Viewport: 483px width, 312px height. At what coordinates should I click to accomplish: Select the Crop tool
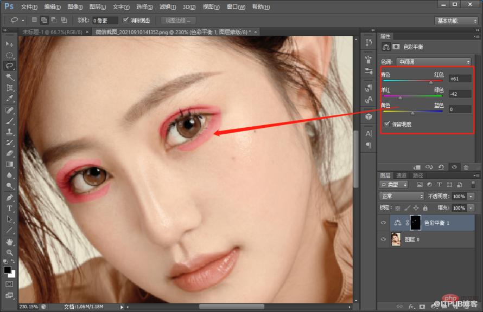point(10,88)
